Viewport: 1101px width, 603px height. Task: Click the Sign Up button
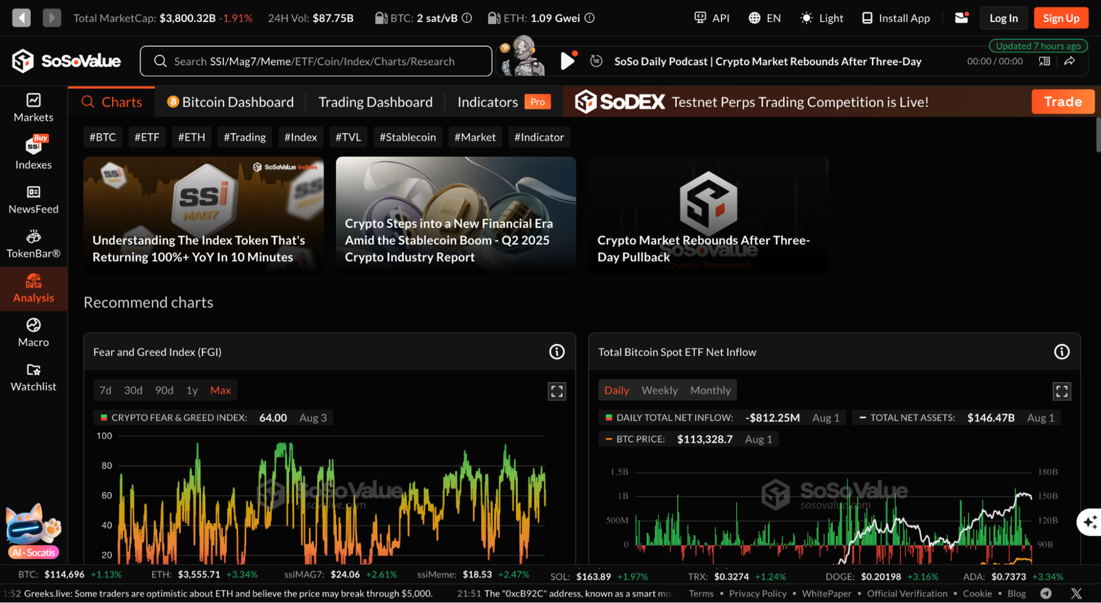click(x=1061, y=18)
